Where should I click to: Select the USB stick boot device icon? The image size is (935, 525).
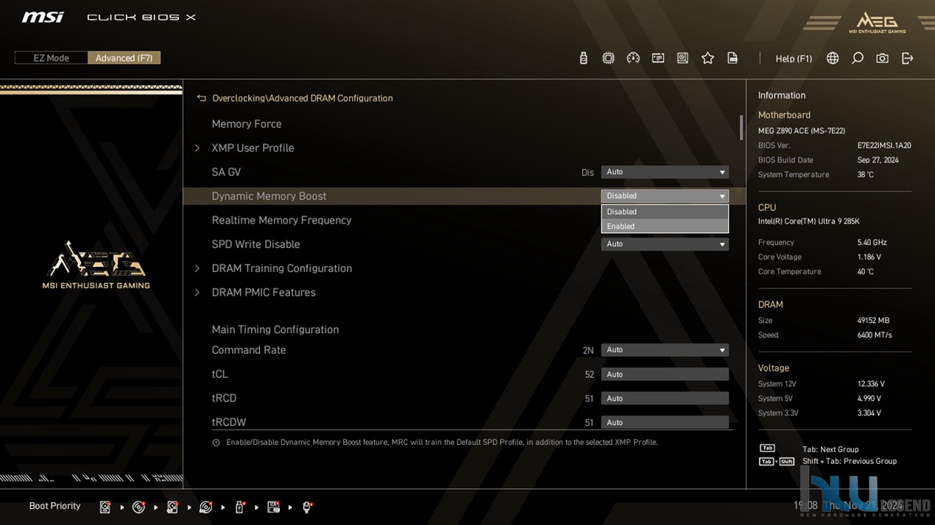click(239, 507)
